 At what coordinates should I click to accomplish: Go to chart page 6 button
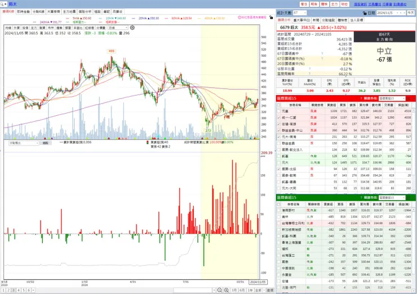click(29, 290)
